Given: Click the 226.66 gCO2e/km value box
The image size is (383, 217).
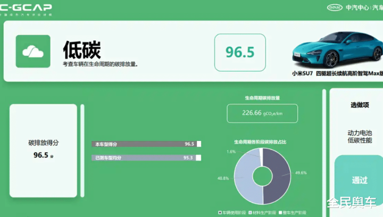Looking at the screenshot, I should pos(262,113).
